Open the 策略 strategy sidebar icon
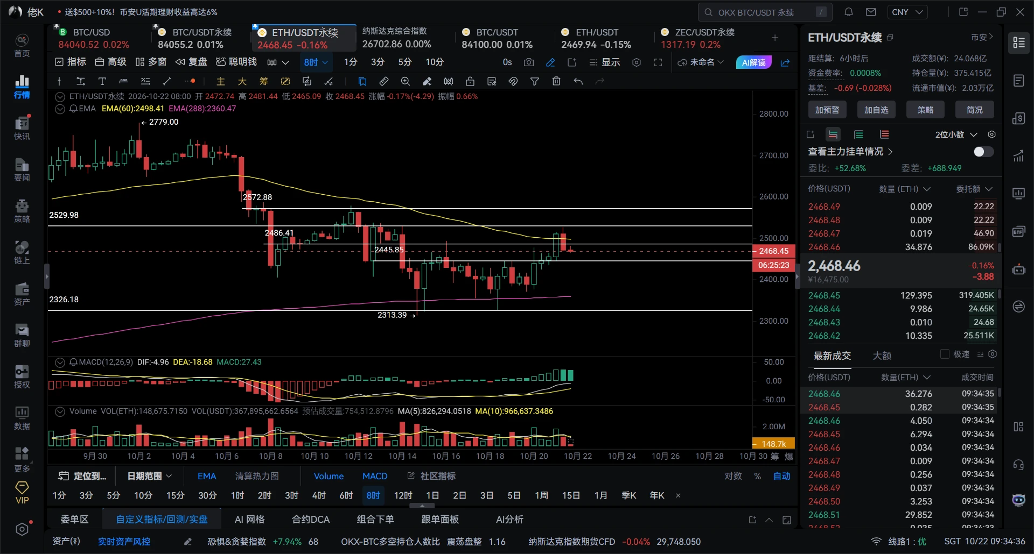 coord(22,211)
